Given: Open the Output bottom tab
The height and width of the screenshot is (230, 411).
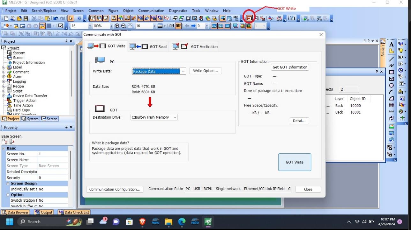Looking at the screenshot, I should pos(44,212).
